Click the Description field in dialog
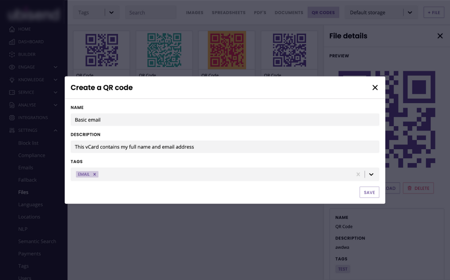 (225, 147)
